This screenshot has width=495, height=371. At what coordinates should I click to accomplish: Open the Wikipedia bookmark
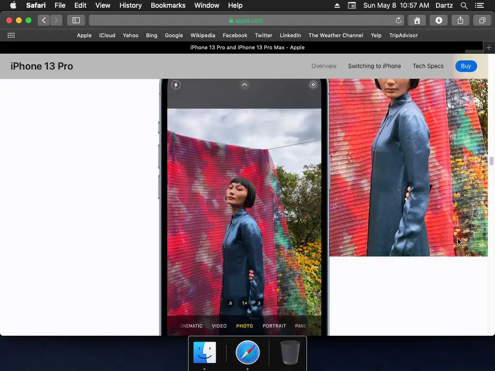coord(203,35)
